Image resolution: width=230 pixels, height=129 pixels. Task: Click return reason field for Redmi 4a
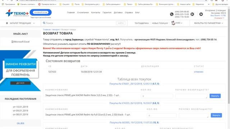point(194,115)
